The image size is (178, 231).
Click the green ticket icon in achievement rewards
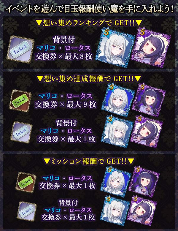[x=20, y=101]
